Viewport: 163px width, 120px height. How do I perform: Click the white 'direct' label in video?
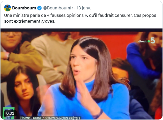[143, 41]
